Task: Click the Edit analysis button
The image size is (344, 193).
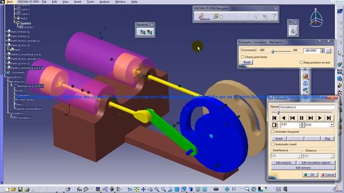Action: click(x=283, y=162)
